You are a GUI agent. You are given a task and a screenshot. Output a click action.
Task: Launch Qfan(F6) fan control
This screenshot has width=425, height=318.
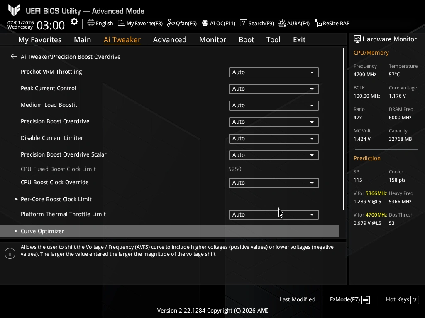tap(182, 23)
